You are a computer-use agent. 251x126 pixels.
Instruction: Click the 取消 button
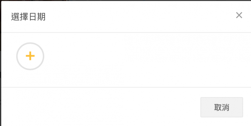coord(222,107)
